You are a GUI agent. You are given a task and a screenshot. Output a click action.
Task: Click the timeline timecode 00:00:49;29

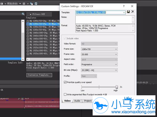click(142, 82)
